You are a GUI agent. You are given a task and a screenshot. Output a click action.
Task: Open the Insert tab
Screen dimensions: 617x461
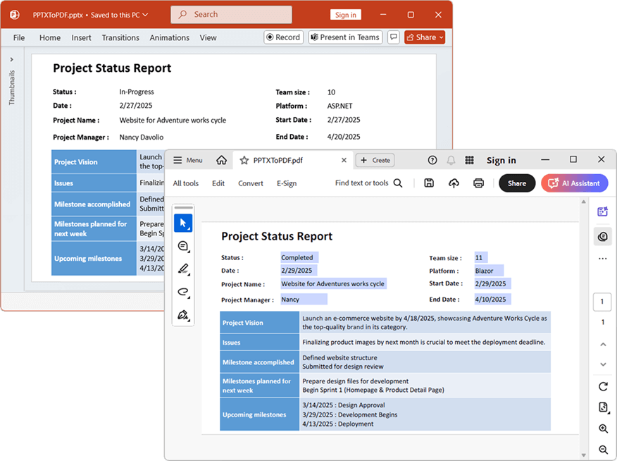point(81,38)
